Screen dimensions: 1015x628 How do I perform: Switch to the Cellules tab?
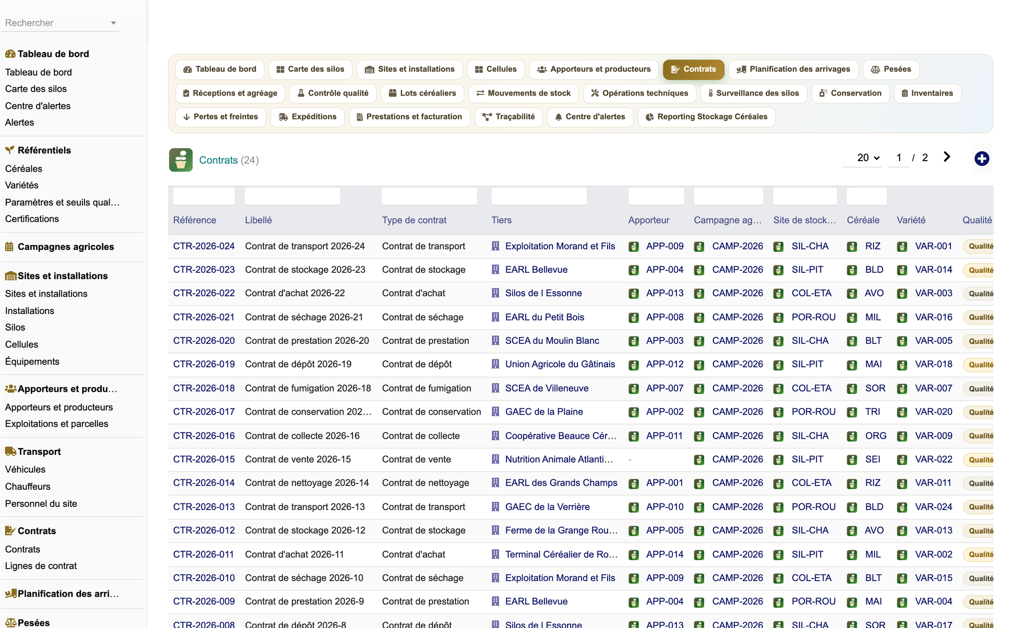click(x=496, y=69)
